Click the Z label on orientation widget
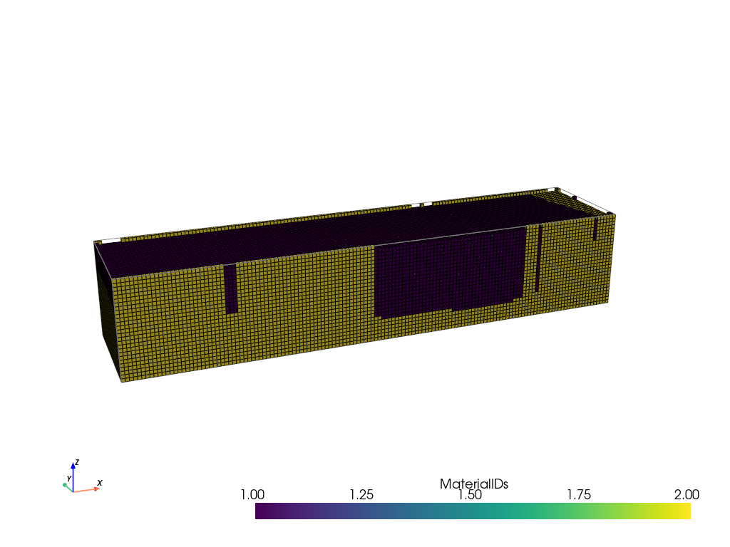 point(76,462)
